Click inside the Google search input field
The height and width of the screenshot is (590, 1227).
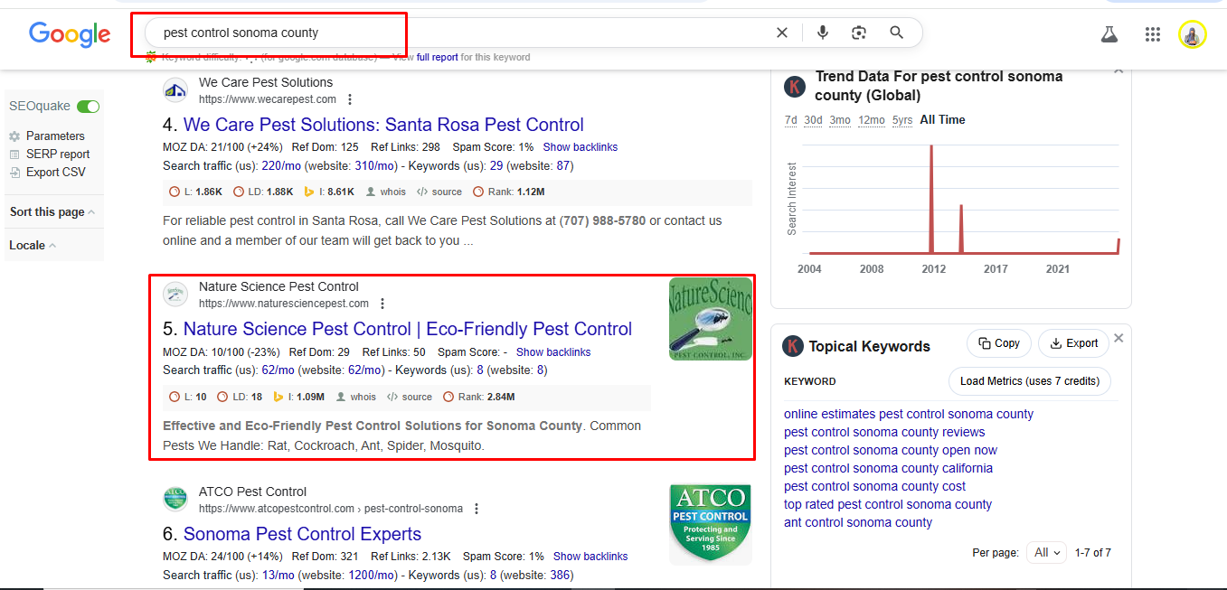point(452,33)
